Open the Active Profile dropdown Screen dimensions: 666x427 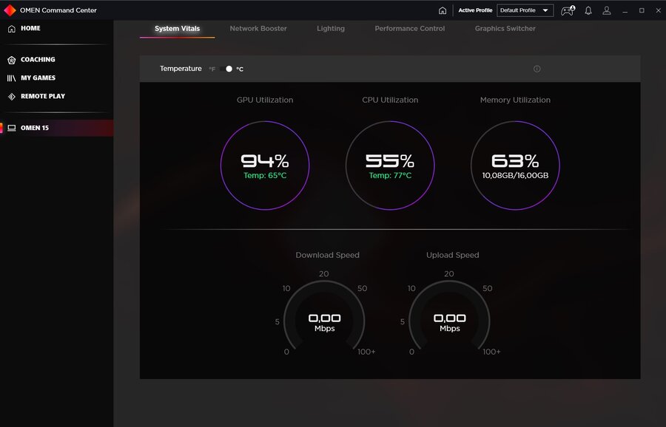(x=525, y=10)
